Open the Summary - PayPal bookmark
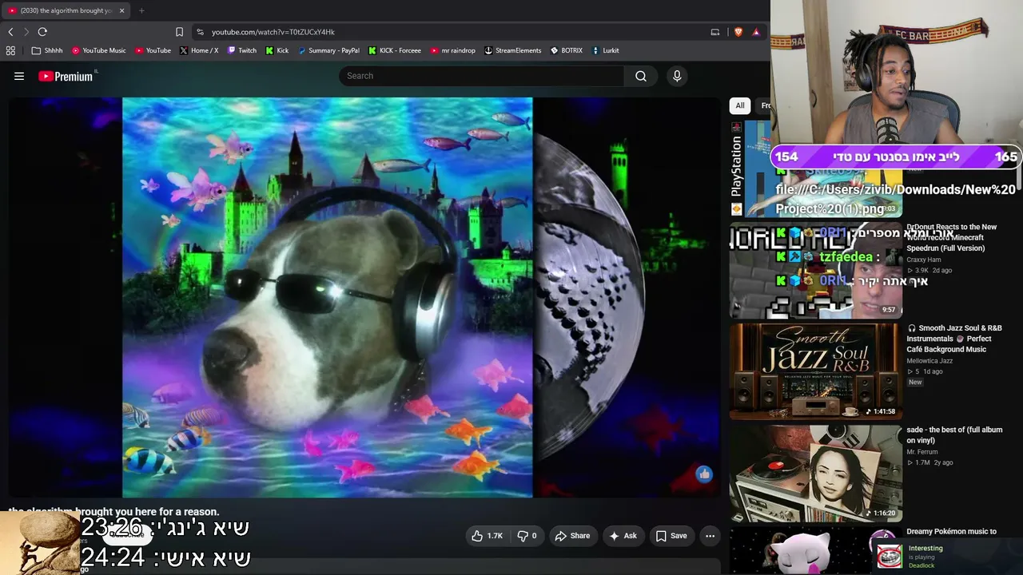This screenshot has width=1023, height=575. pos(328,50)
